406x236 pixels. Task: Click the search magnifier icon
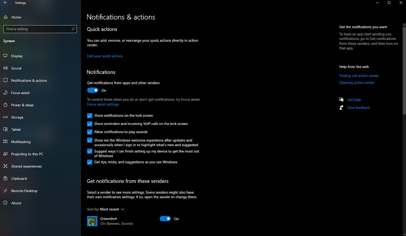(x=73, y=29)
